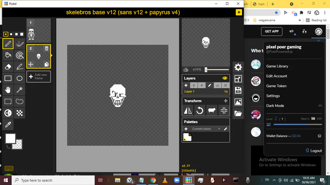Toggle Layer 1 opacity 1α value
The image size is (330, 185).
pyautogui.click(x=226, y=91)
